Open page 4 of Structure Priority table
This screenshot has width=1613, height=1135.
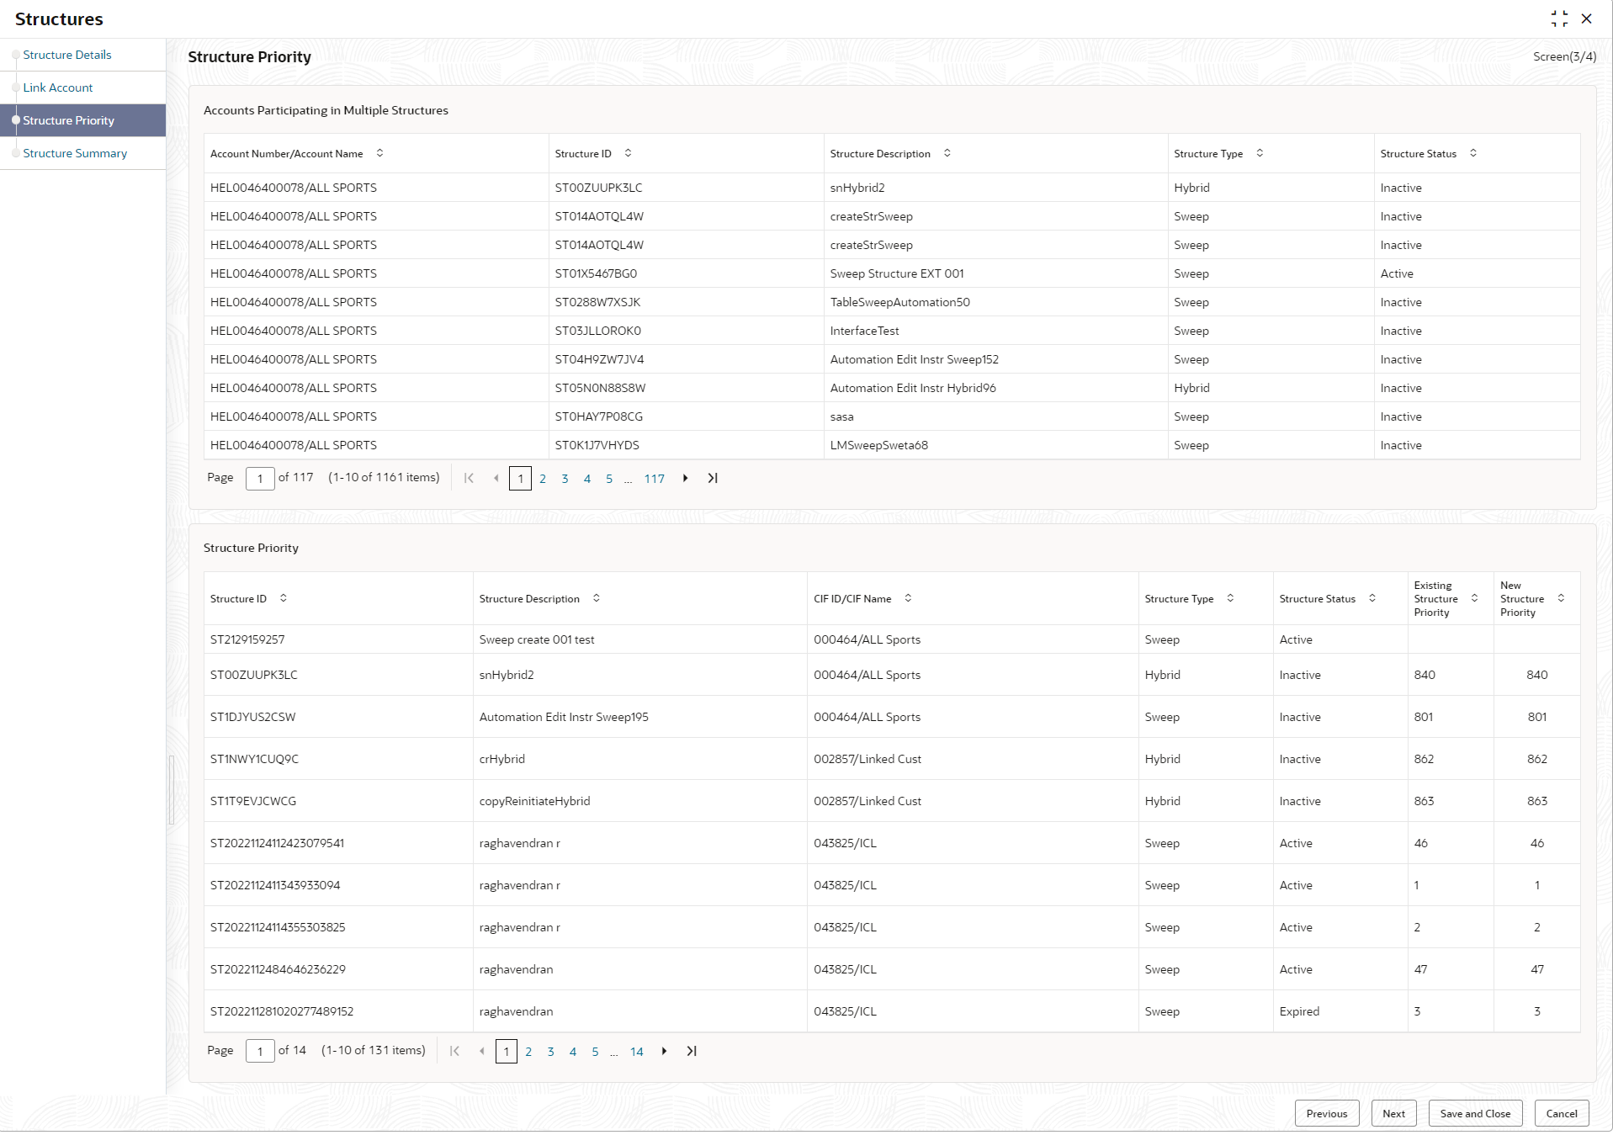coord(573,1052)
